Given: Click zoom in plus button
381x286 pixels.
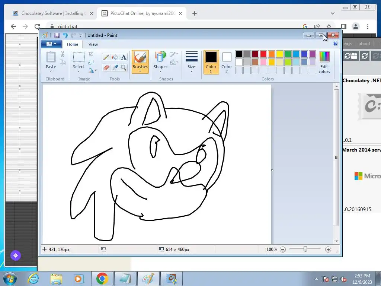Looking at the screenshot, I should point(328,250).
